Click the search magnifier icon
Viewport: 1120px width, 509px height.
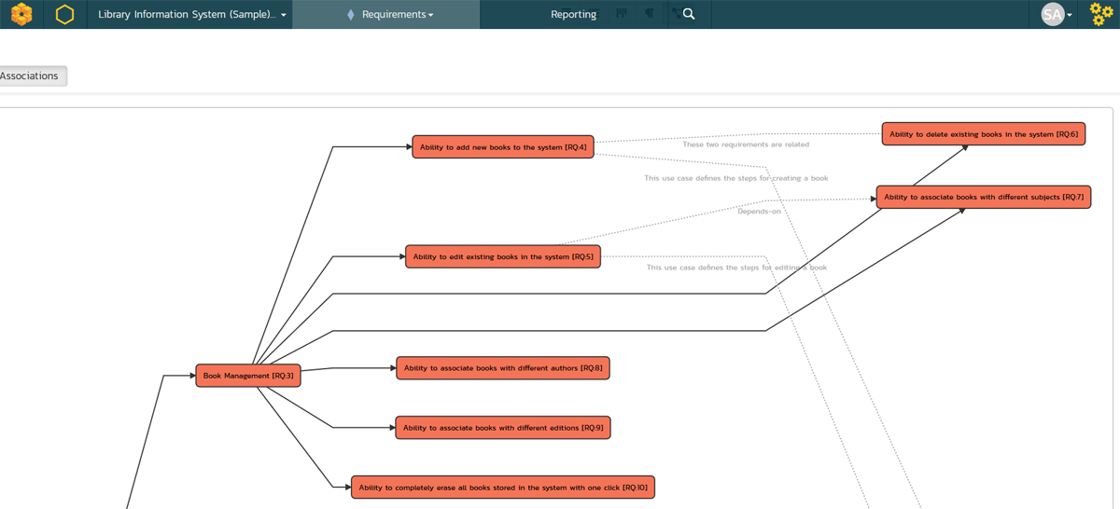pos(689,14)
